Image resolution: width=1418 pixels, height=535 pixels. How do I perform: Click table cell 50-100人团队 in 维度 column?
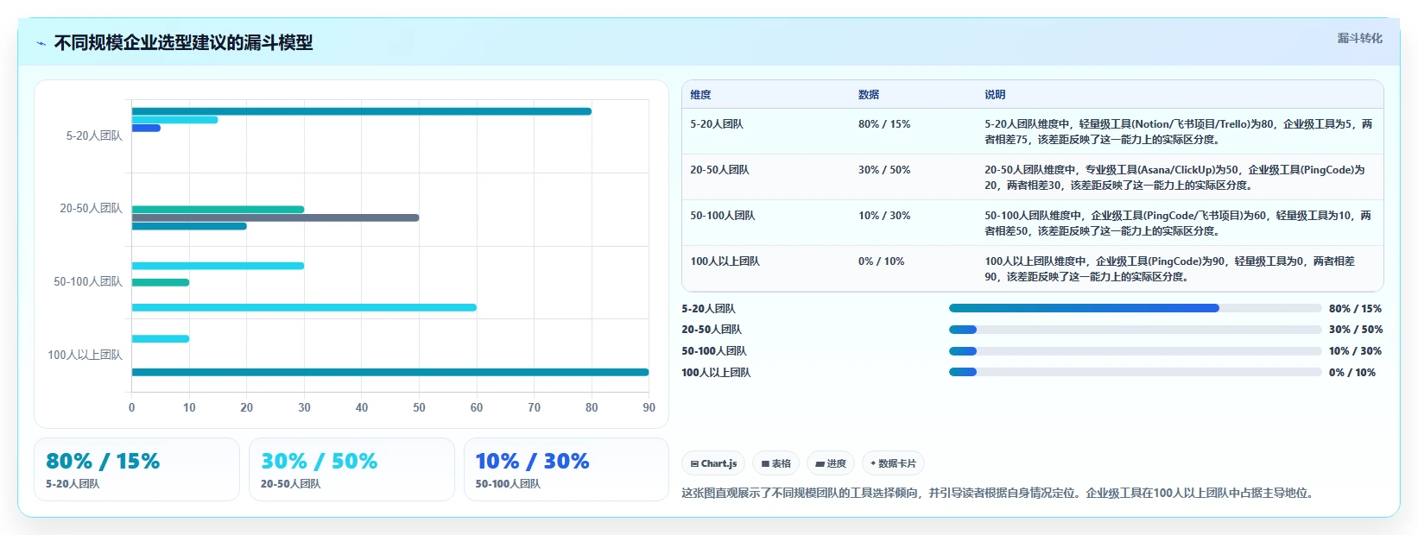coord(722,216)
